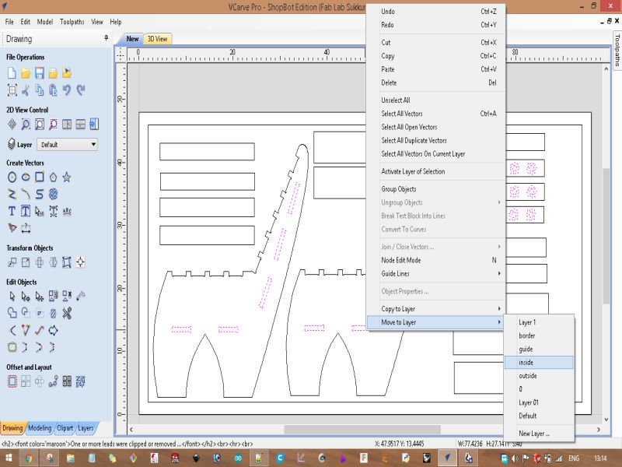Open the Edit menu

(26, 22)
